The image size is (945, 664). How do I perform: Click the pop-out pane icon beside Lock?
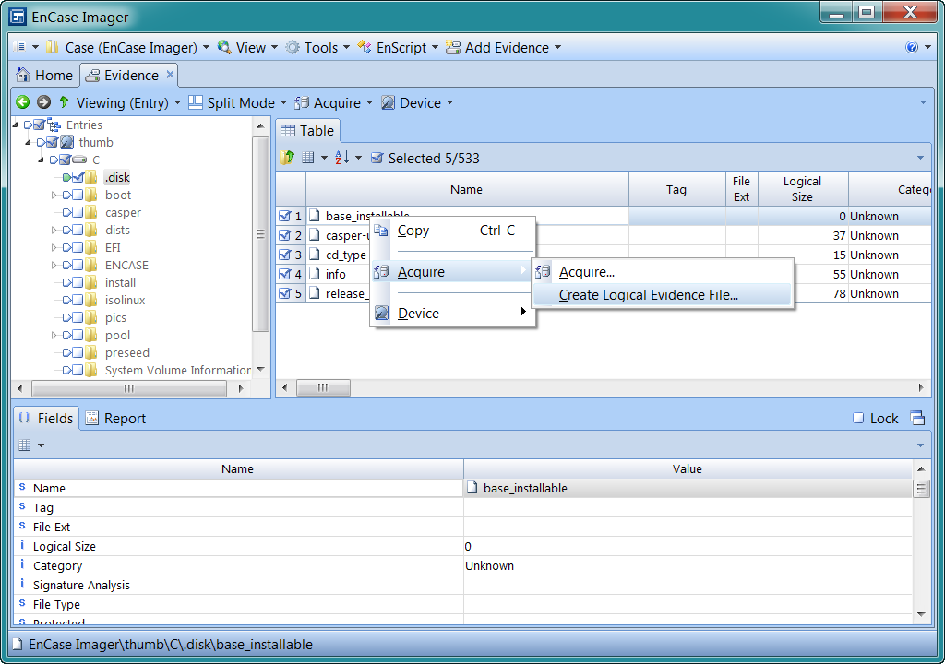917,418
